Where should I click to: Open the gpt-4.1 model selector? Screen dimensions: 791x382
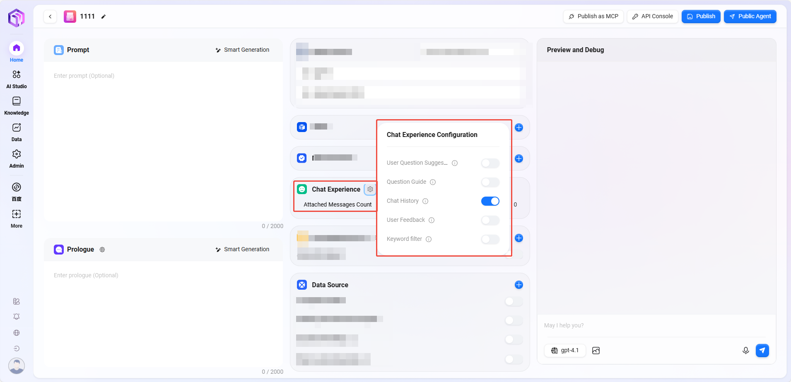click(x=565, y=351)
